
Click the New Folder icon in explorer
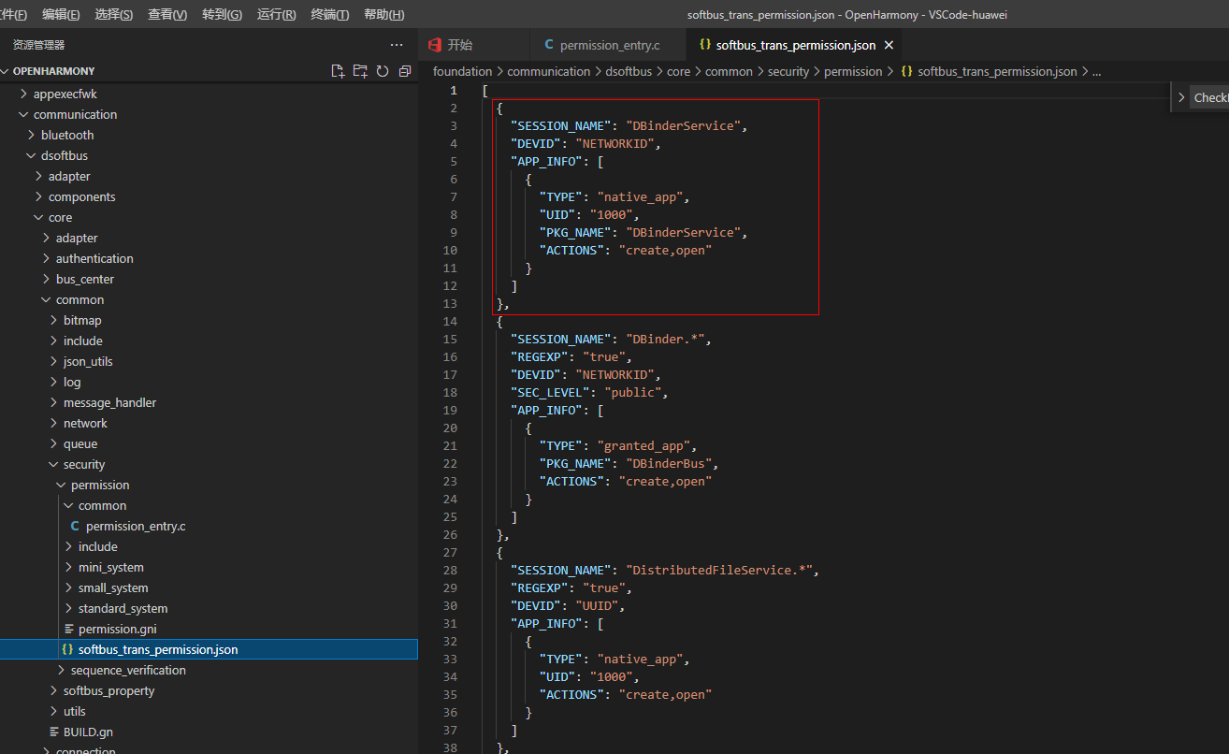pos(361,71)
